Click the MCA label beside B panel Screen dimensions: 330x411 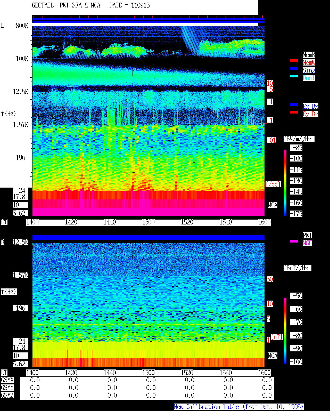pyautogui.click(x=273, y=356)
